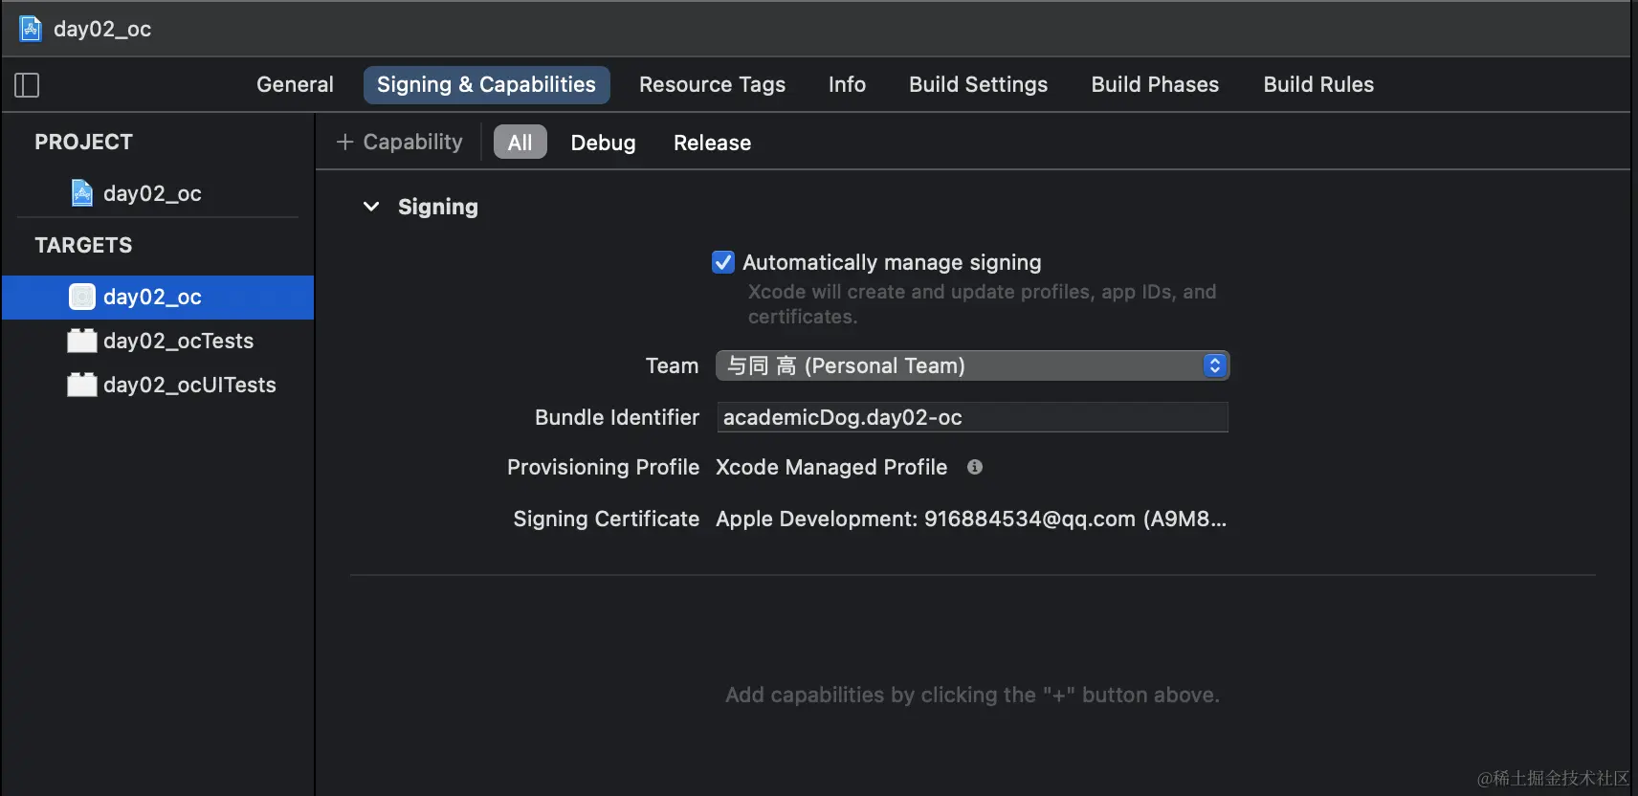Click the day02_ocTests target bundle icon
The height and width of the screenshot is (796, 1638).
82,341
